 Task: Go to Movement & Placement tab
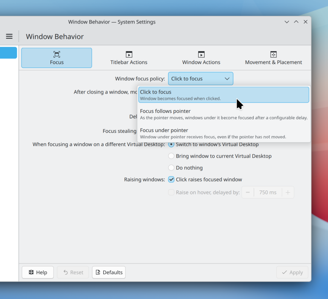point(273,58)
